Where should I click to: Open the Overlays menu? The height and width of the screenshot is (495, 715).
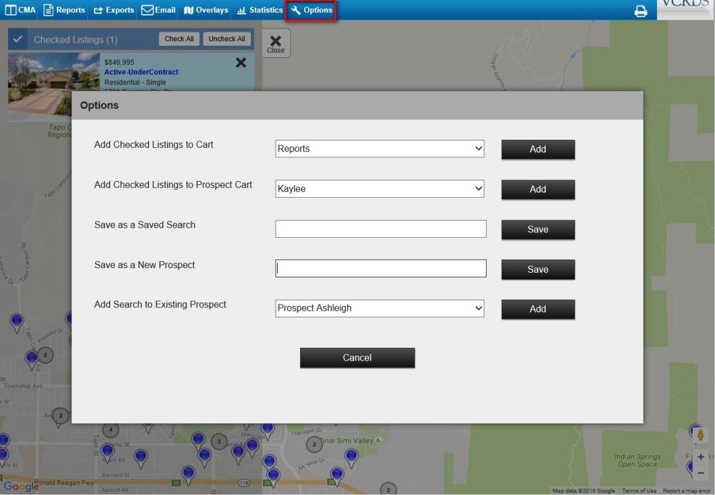coord(206,9)
